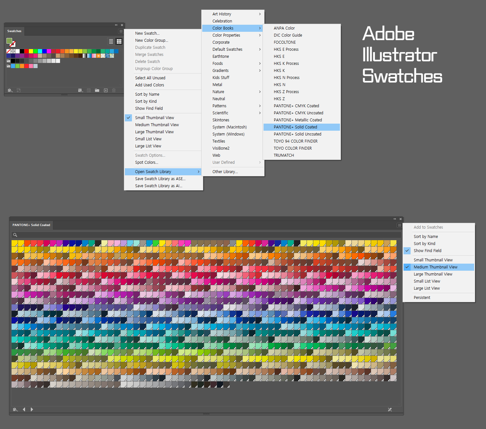Select the bright colors group folder icon
Screen dimensions: 486x429
8,66
